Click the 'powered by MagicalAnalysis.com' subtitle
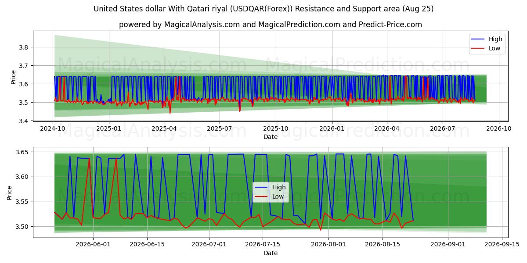527x263 pixels. [271, 25]
